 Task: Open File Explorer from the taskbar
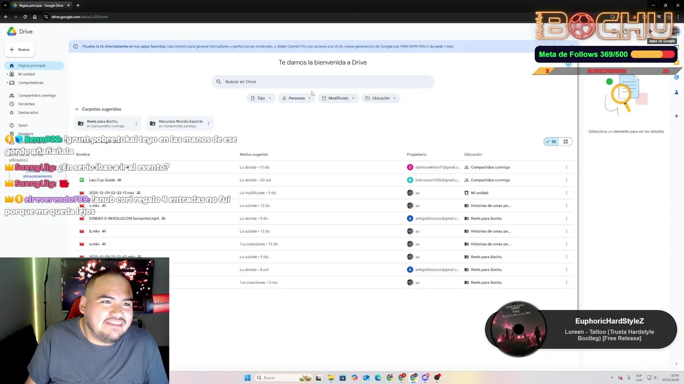331,378
